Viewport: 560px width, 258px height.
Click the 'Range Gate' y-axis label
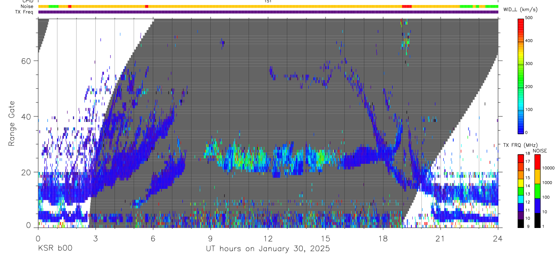pyautogui.click(x=12, y=124)
